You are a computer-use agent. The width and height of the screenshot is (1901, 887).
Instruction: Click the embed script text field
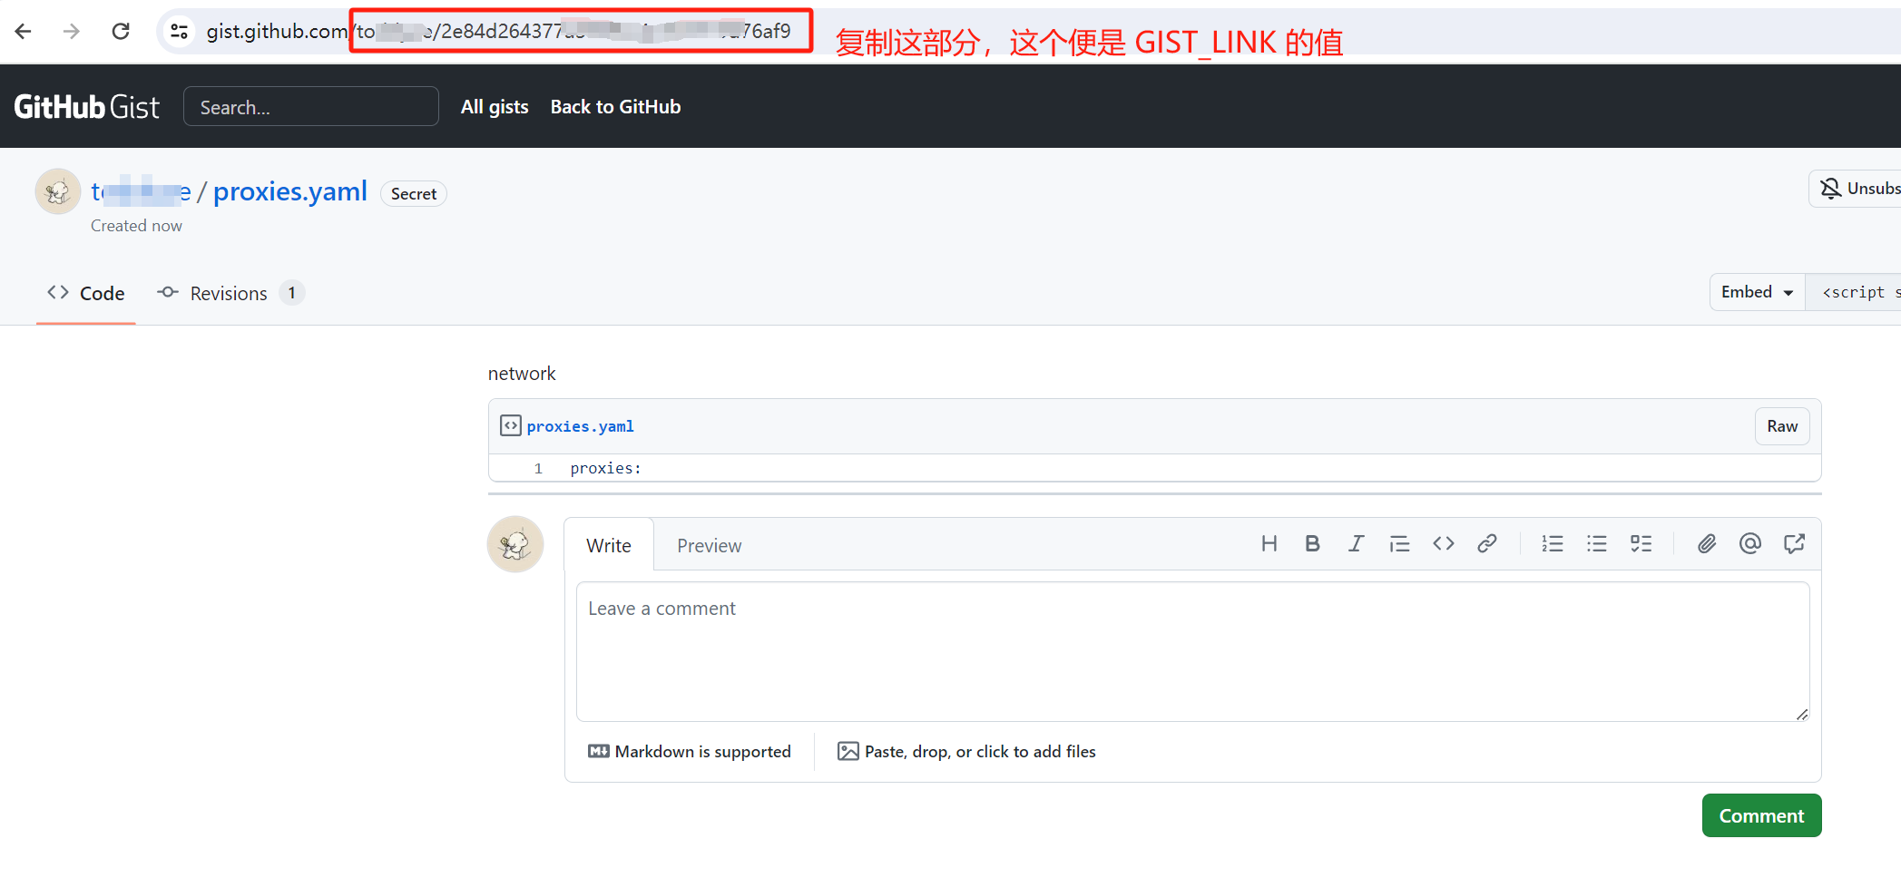pyautogui.click(x=1853, y=292)
